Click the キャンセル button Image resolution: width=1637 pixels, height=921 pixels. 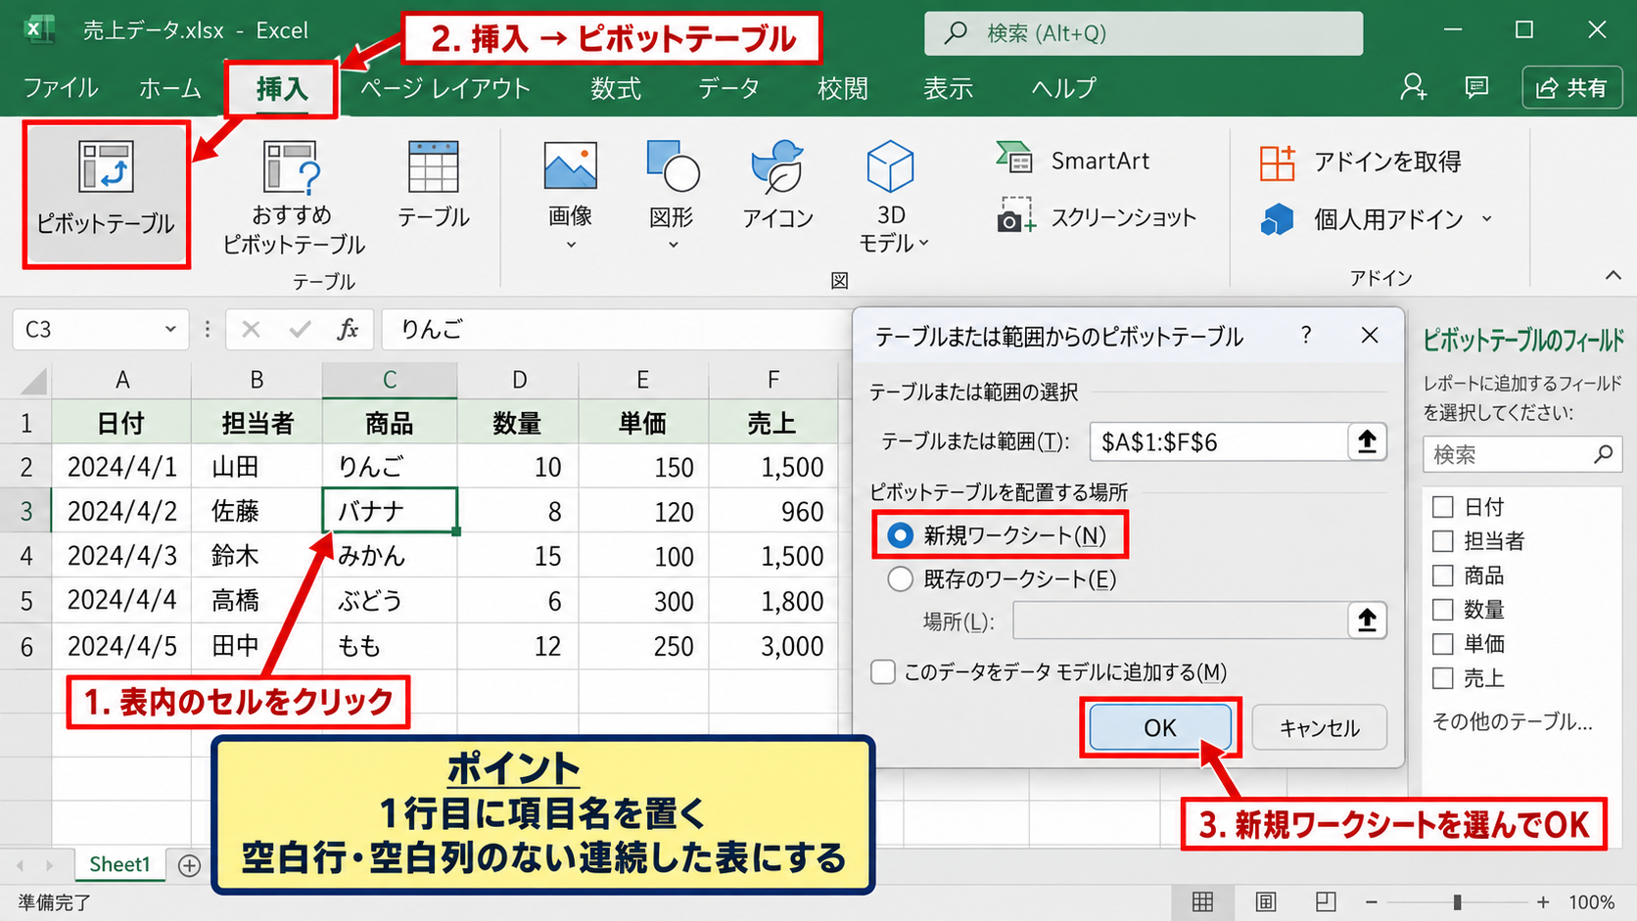pos(1320,727)
